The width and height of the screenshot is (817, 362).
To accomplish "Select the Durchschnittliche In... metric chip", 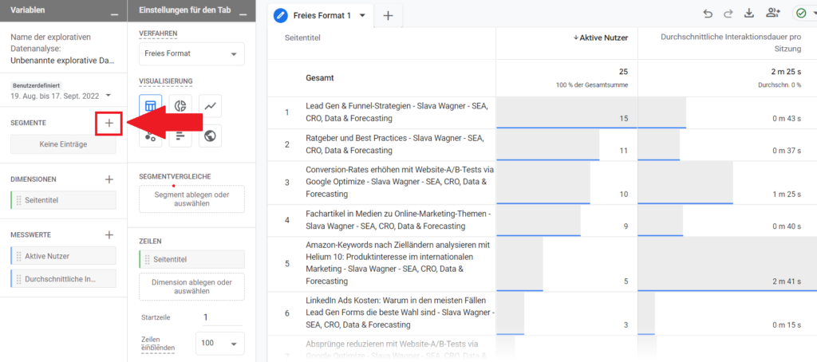I will tap(63, 279).
